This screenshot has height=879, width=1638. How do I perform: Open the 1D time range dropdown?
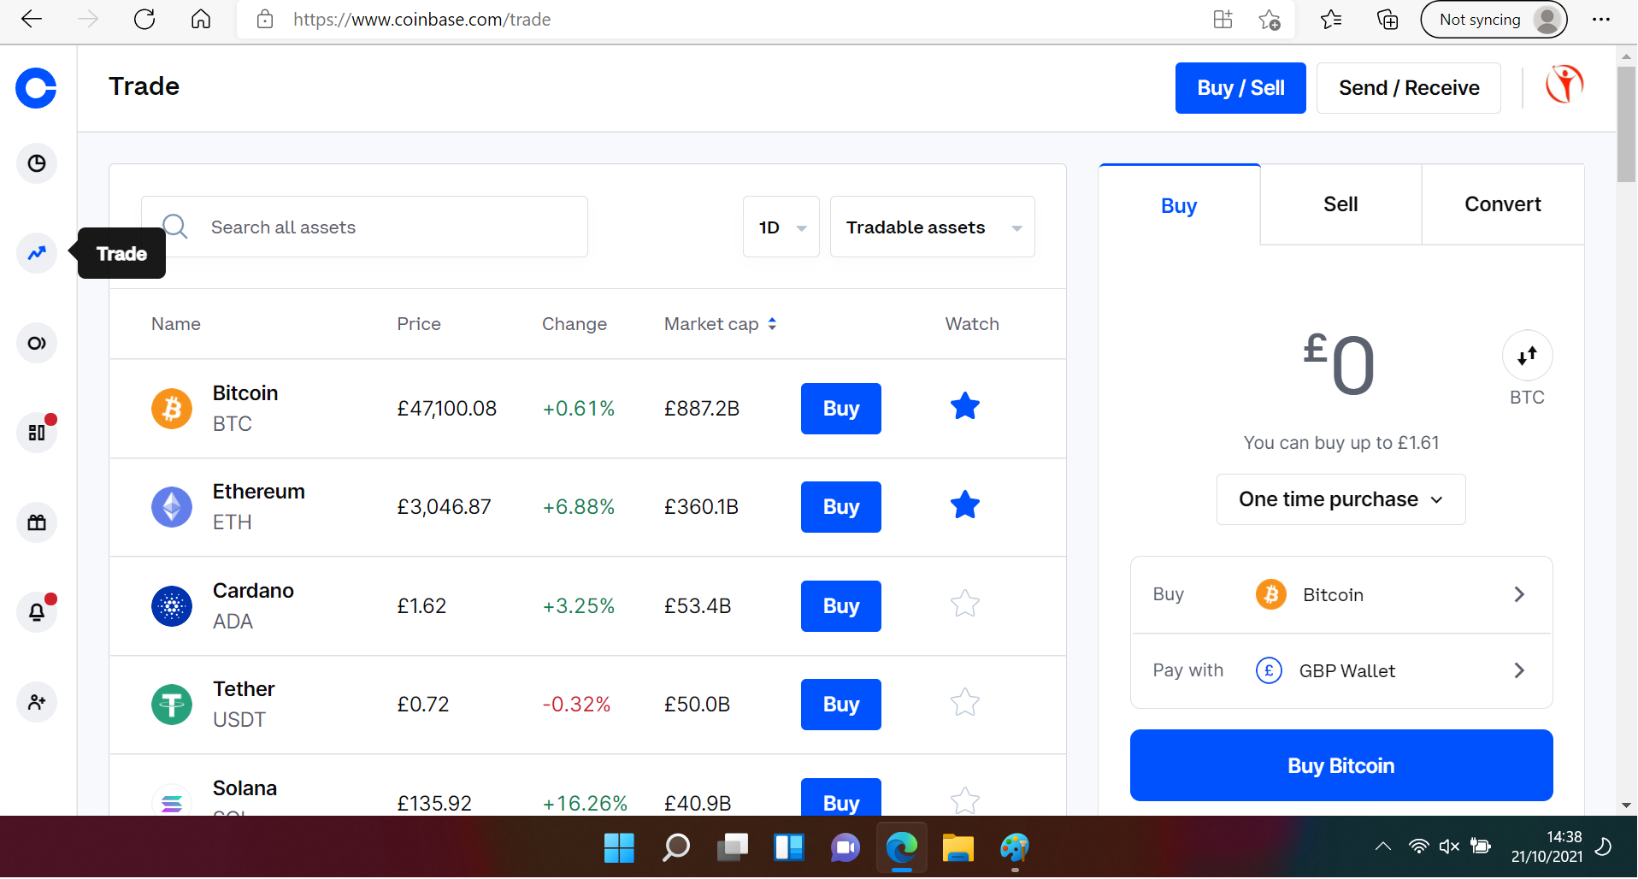pos(781,227)
